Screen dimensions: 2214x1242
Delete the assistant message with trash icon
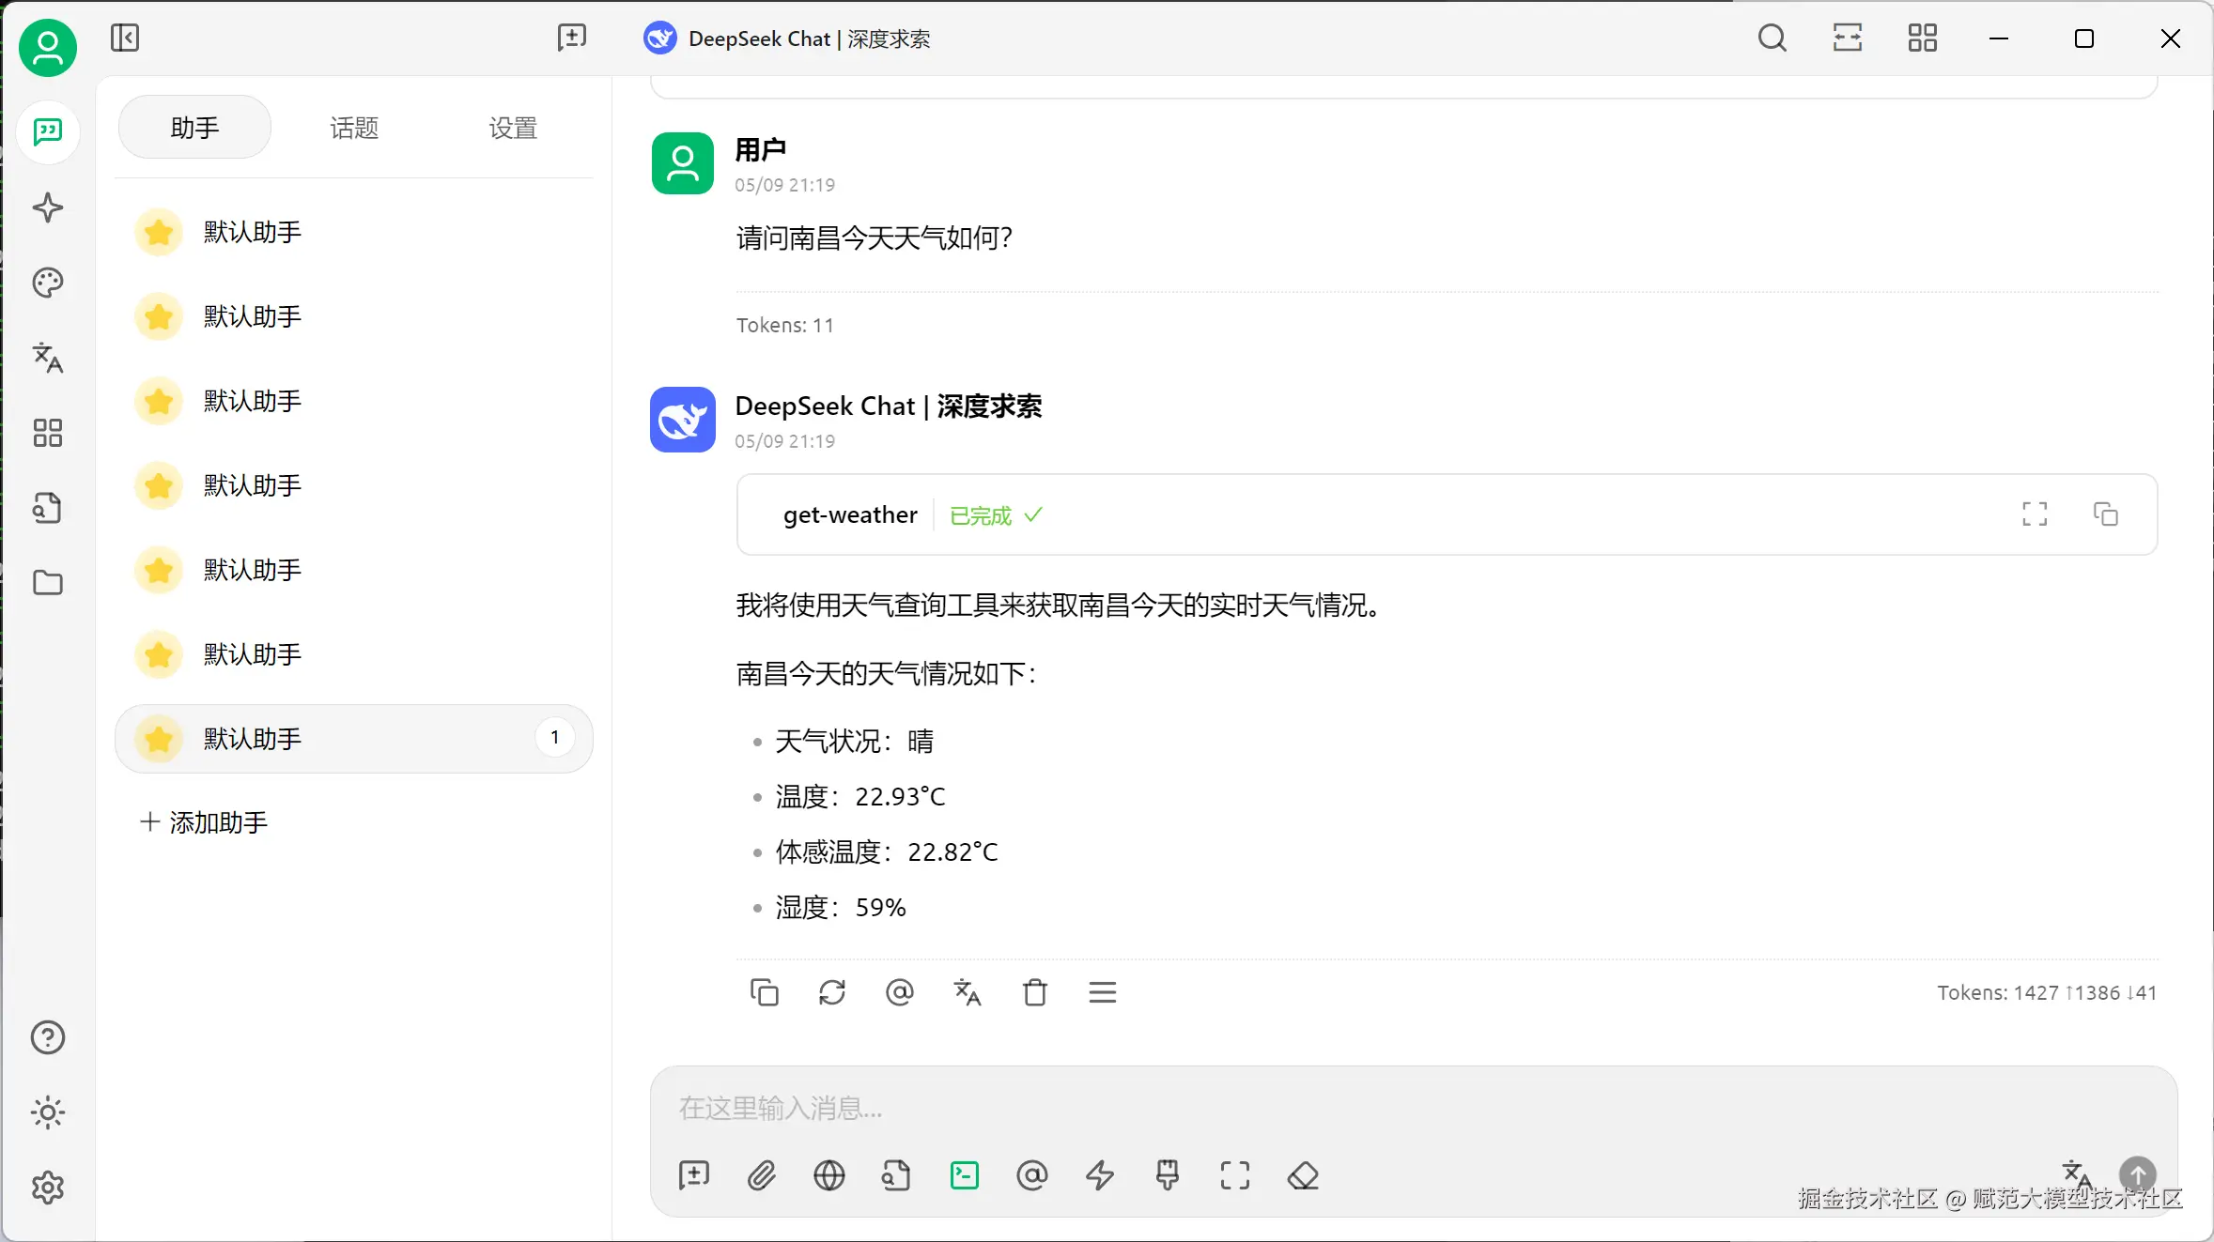tap(1034, 992)
